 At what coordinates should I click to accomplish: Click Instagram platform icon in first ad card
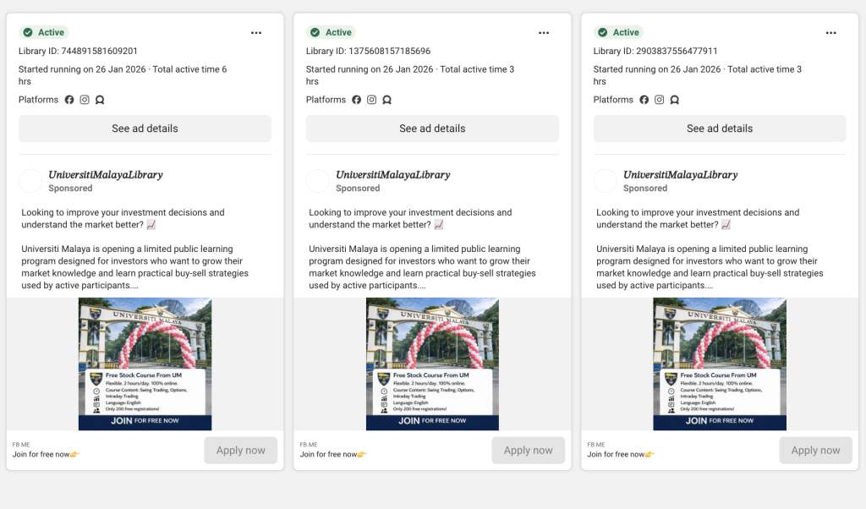click(85, 100)
